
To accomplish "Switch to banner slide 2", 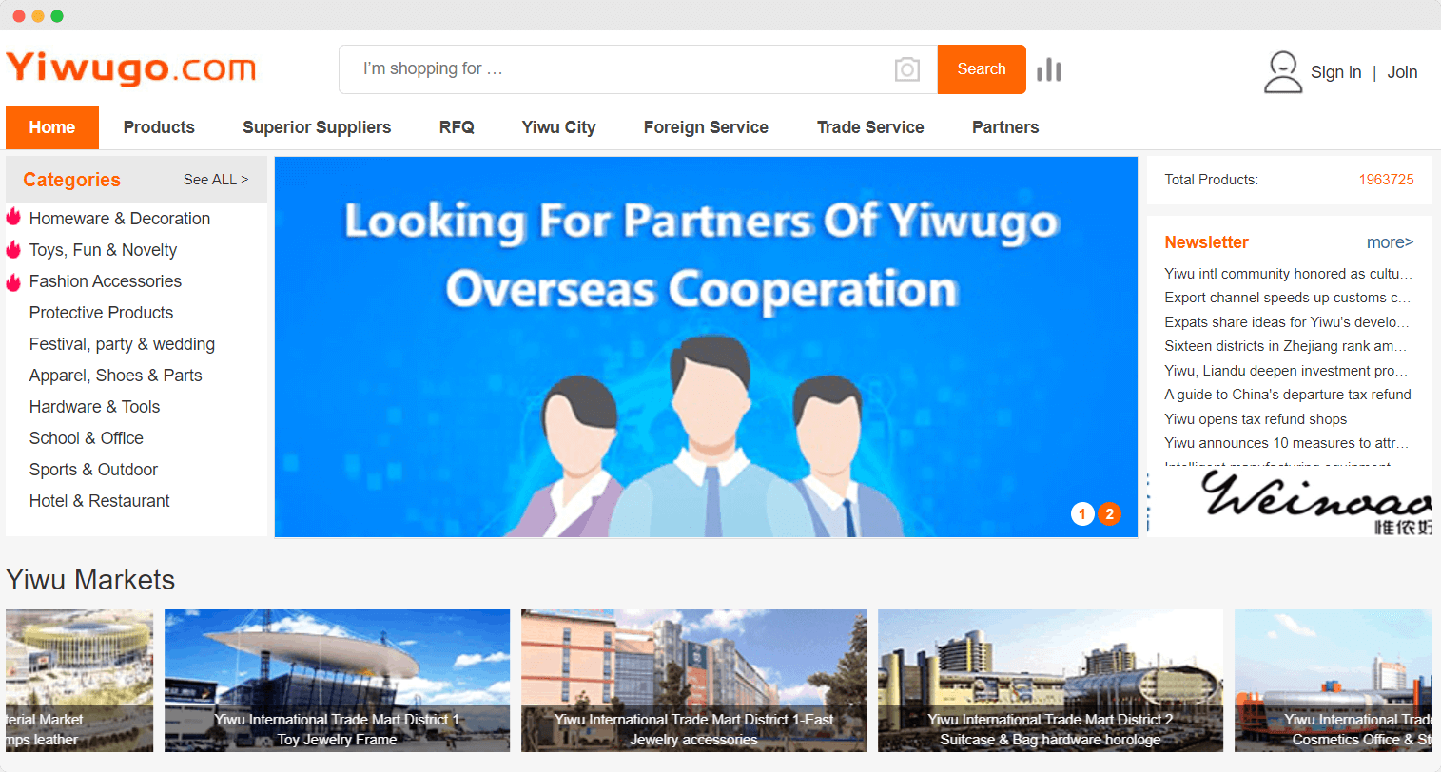I will pyautogui.click(x=1109, y=514).
